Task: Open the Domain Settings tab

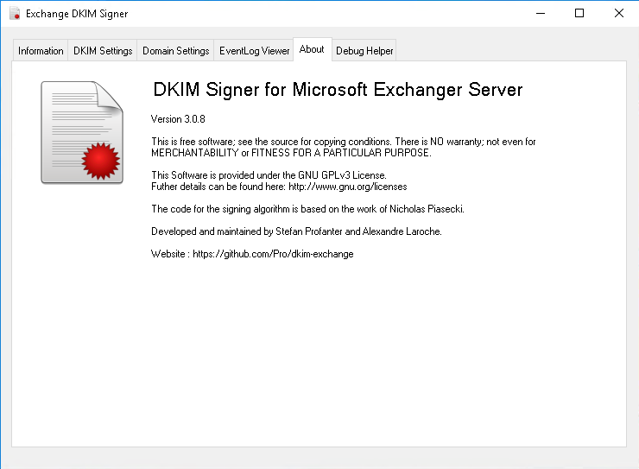Action: coord(175,50)
